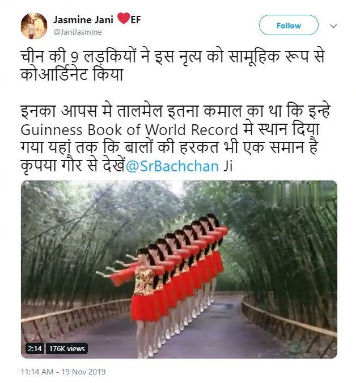Image resolution: width=356 pixels, height=383 pixels.
Task: Click the 2:14 duration badge
Action: point(35,348)
